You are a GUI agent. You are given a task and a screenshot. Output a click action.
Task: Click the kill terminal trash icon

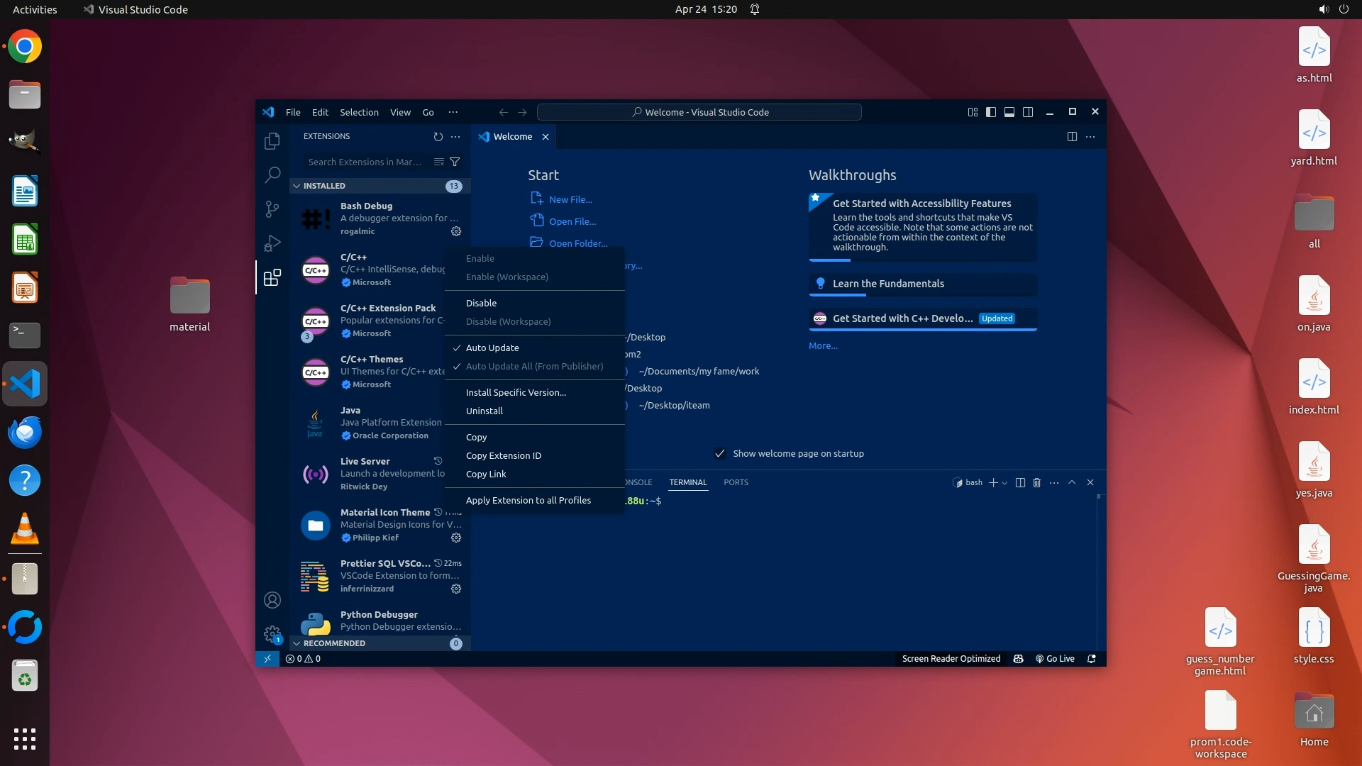pyautogui.click(x=1036, y=482)
